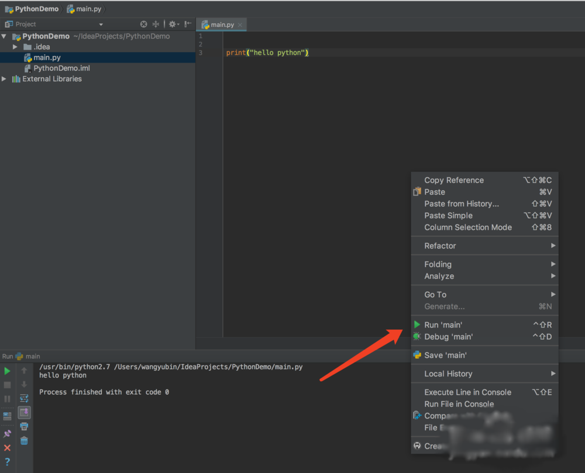The width and height of the screenshot is (585, 473).
Task: Rerun the 'main' script with green play icon
Action: (8, 370)
